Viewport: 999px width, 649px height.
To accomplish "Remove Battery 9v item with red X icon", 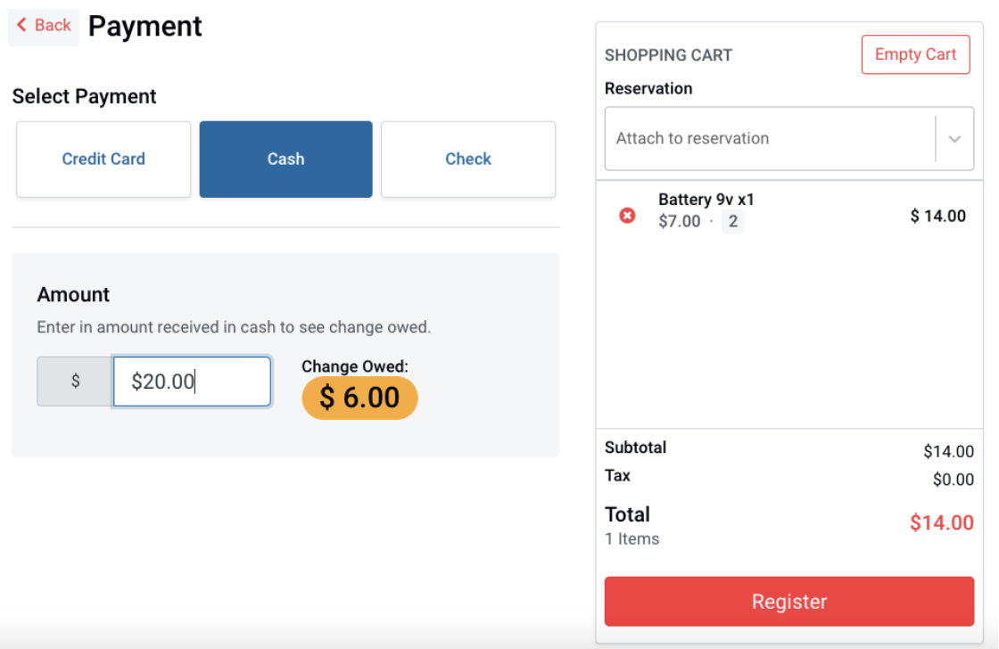I will [x=627, y=216].
